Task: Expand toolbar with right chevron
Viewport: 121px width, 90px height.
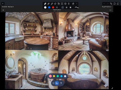Action: (77, 4)
